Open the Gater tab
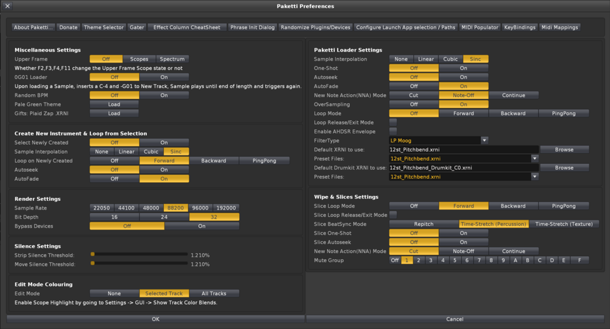Screen dimensions: 610x329 coord(137,27)
